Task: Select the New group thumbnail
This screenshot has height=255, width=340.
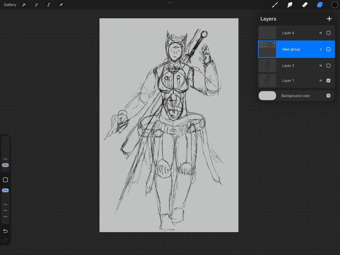Action: [267, 49]
